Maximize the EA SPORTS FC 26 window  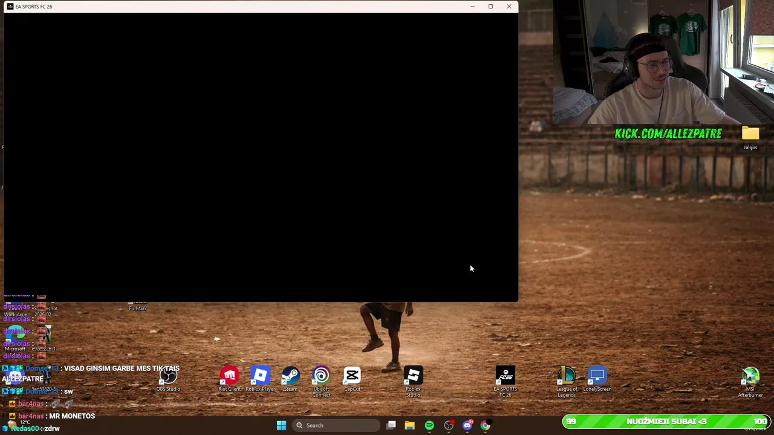pyautogui.click(x=490, y=7)
